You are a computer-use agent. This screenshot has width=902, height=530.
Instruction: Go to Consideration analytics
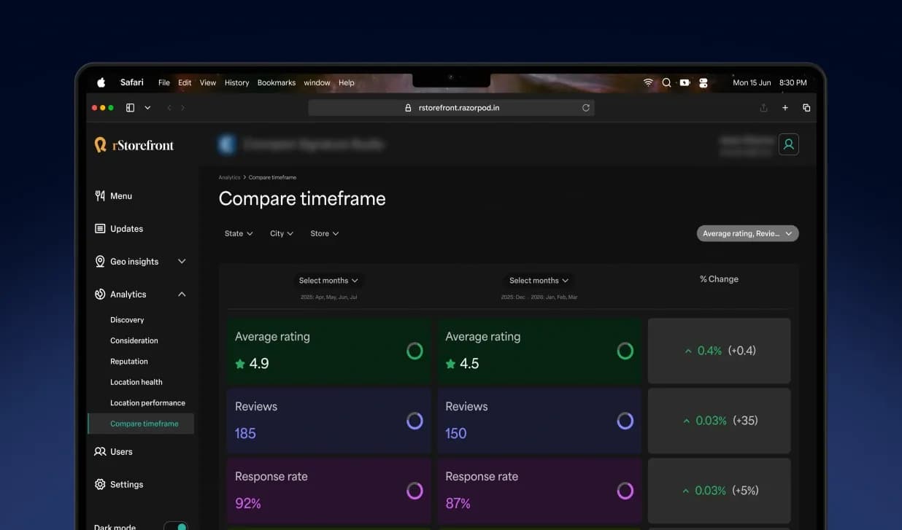[x=134, y=340]
